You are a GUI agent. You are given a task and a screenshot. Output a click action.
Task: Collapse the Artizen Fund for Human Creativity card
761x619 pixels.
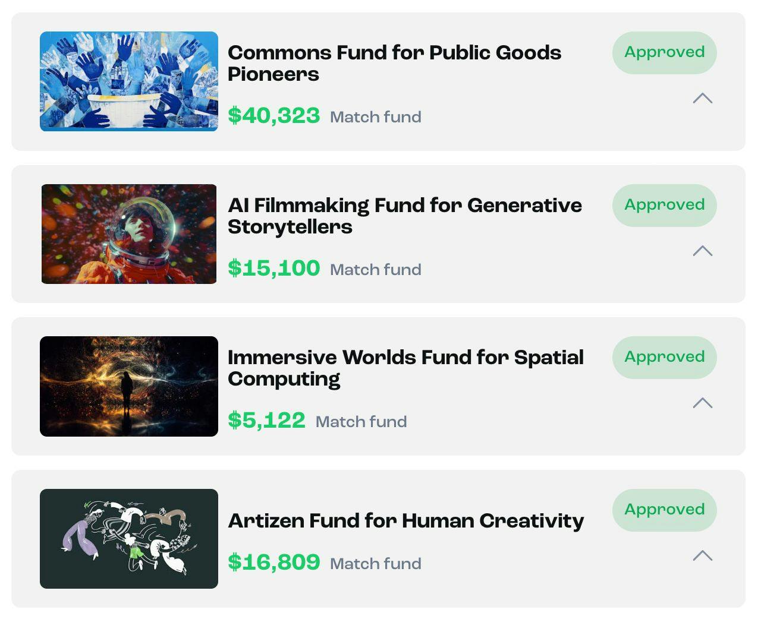(x=702, y=555)
